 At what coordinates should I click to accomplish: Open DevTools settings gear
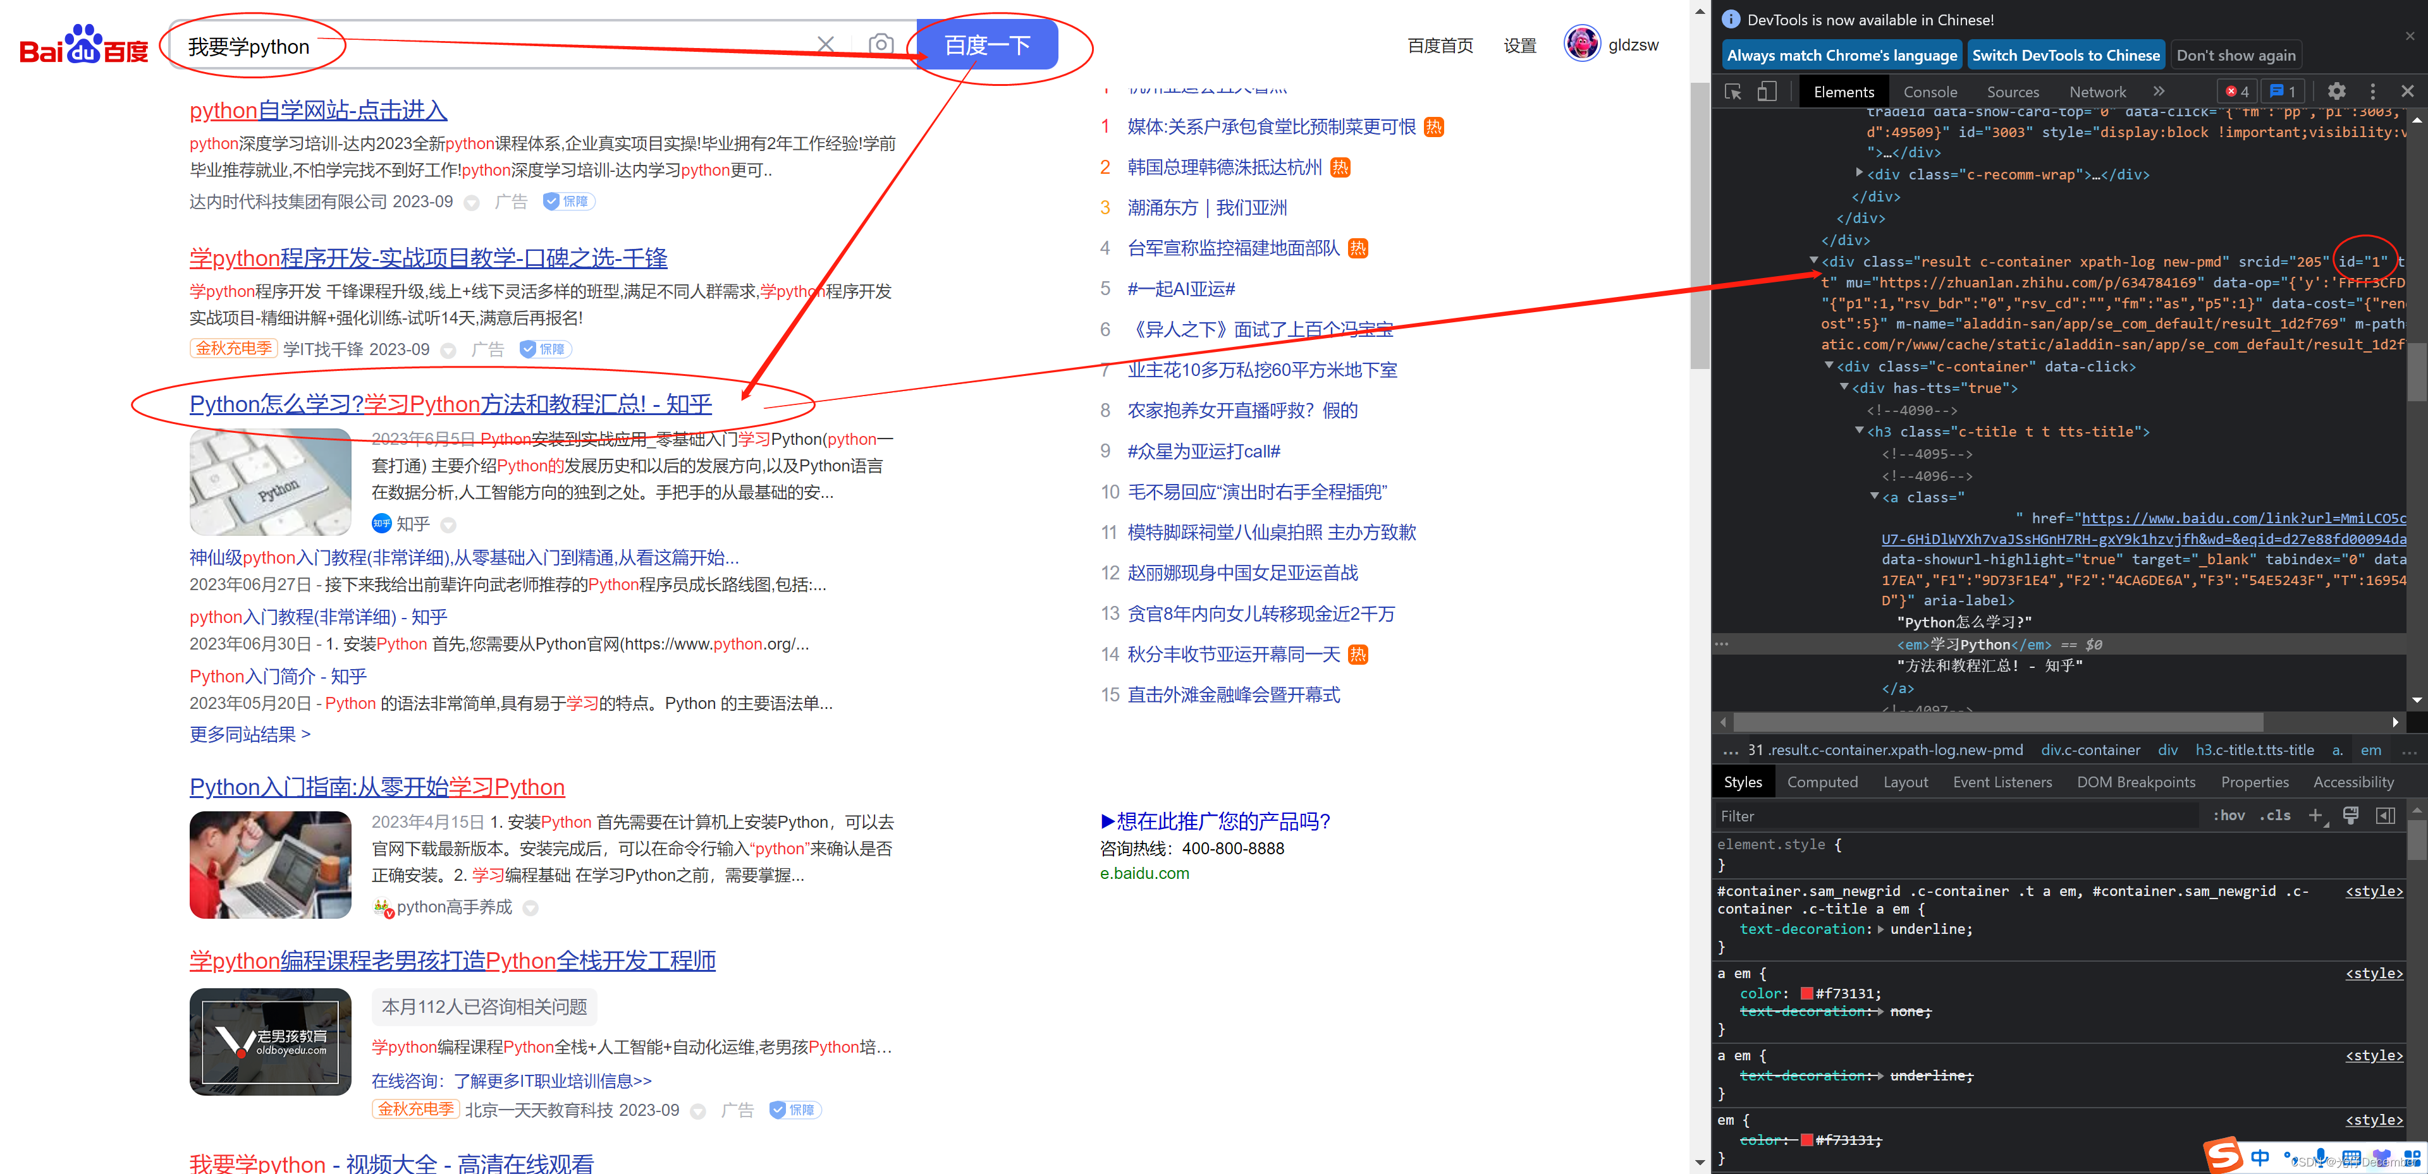[x=2336, y=92]
